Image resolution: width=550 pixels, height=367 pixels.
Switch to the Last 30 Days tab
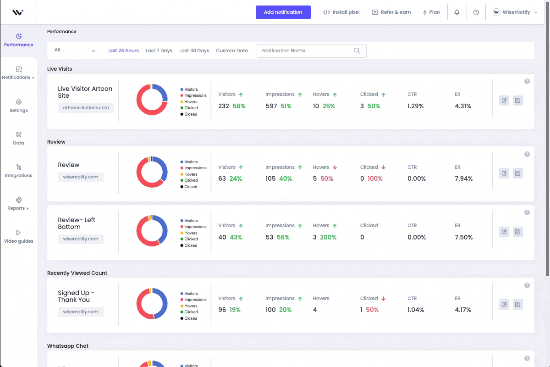194,51
